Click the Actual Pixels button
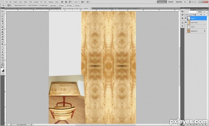The height and width of the screenshot is (126, 209). pyautogui.click(x=53, y=6)
